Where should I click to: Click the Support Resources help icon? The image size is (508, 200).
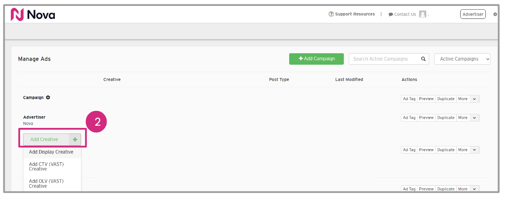pyautogui.click(x=331, y=14)
